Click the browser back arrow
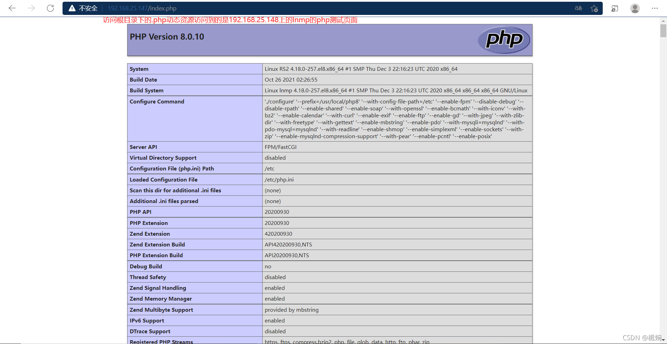 click(x=12, y=8)
